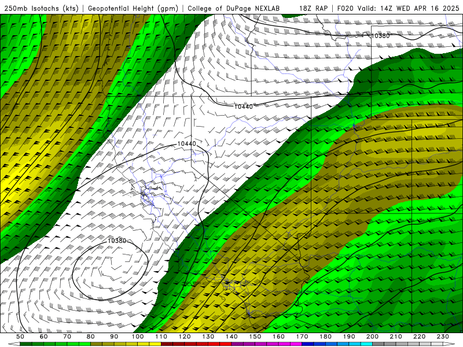Select the 'Geopotential Height (gpm)' header text
The image size is (463, 347).
click(133, 9)
